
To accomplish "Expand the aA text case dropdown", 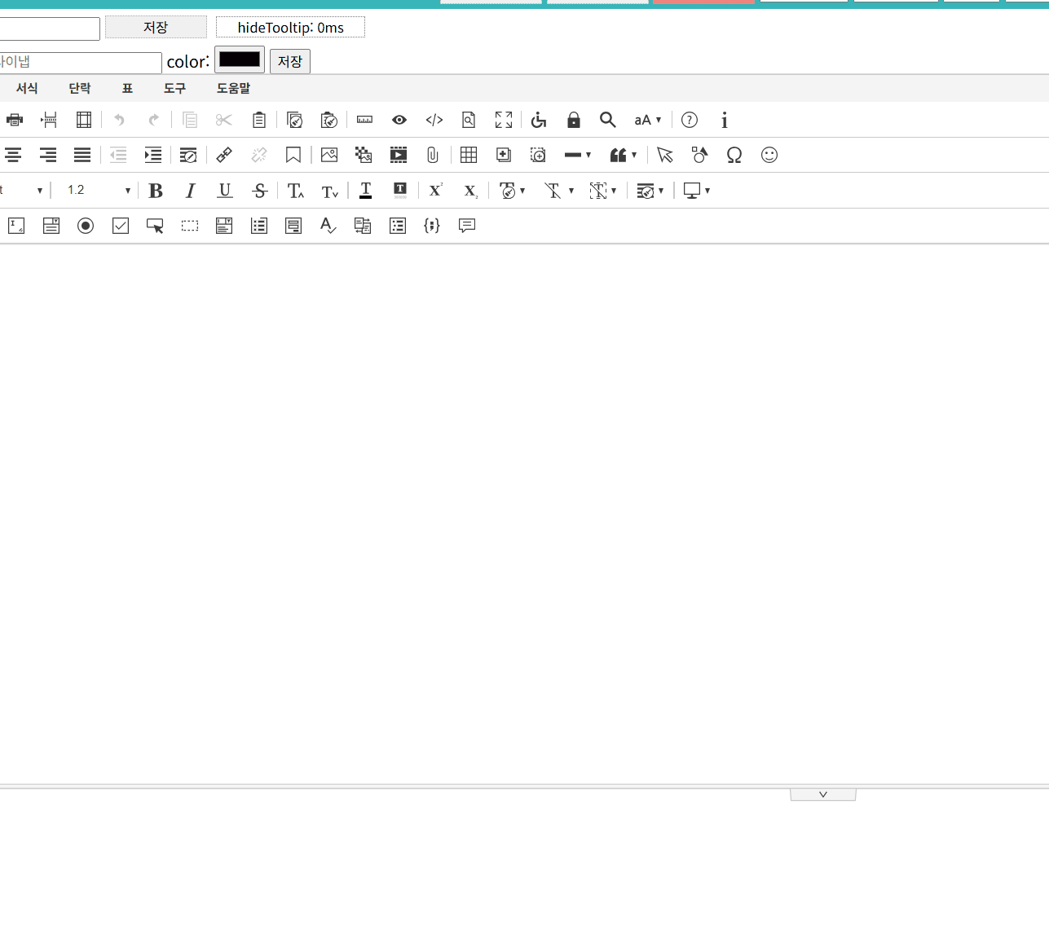I will pos(648,120).
